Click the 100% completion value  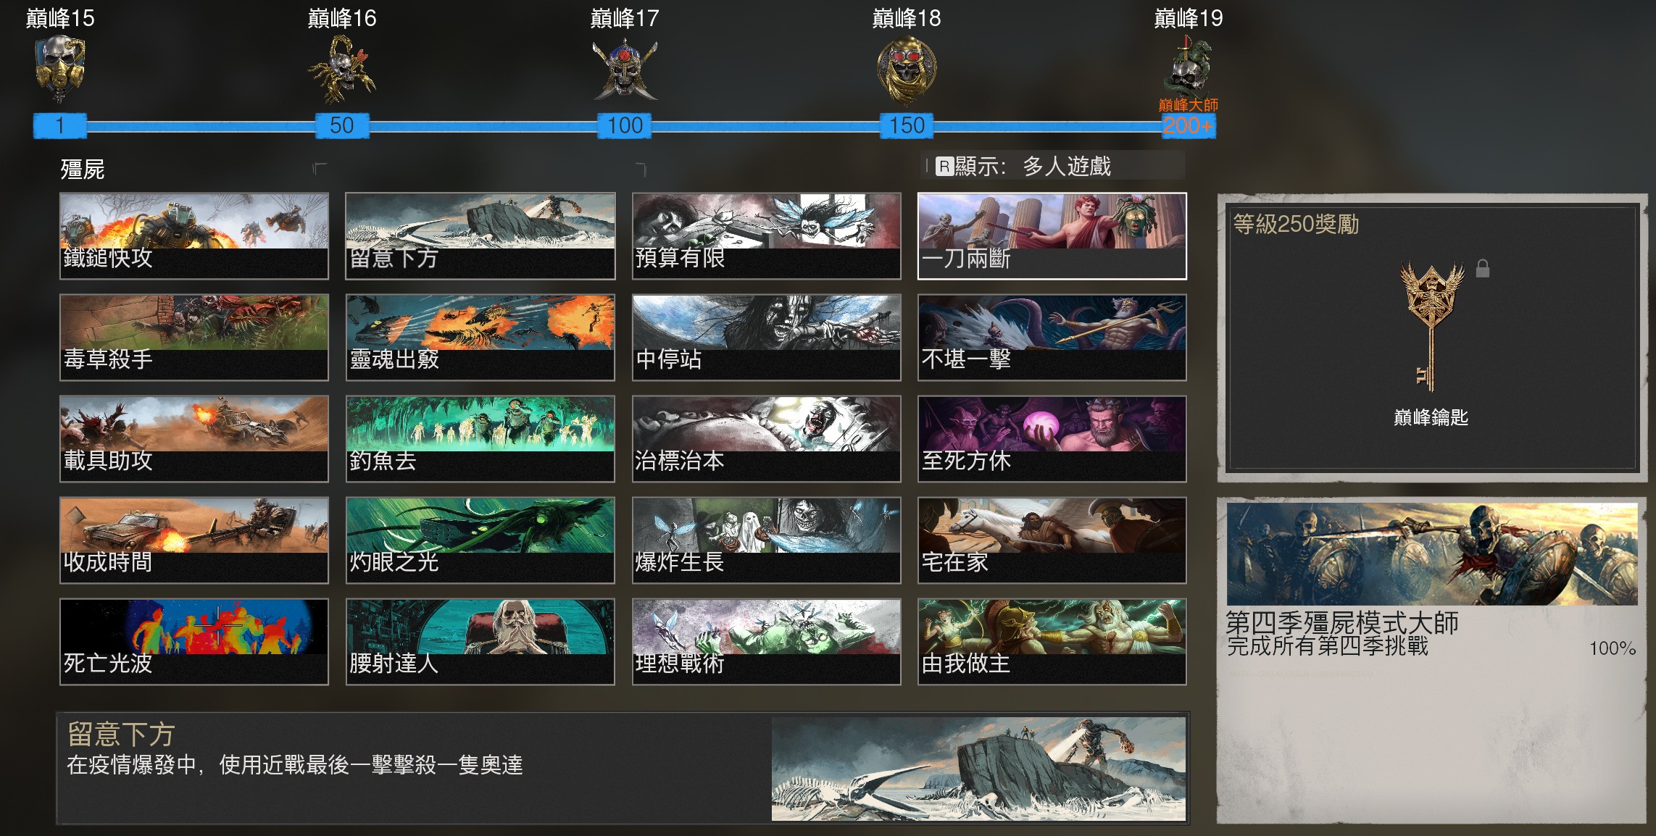1613,648
